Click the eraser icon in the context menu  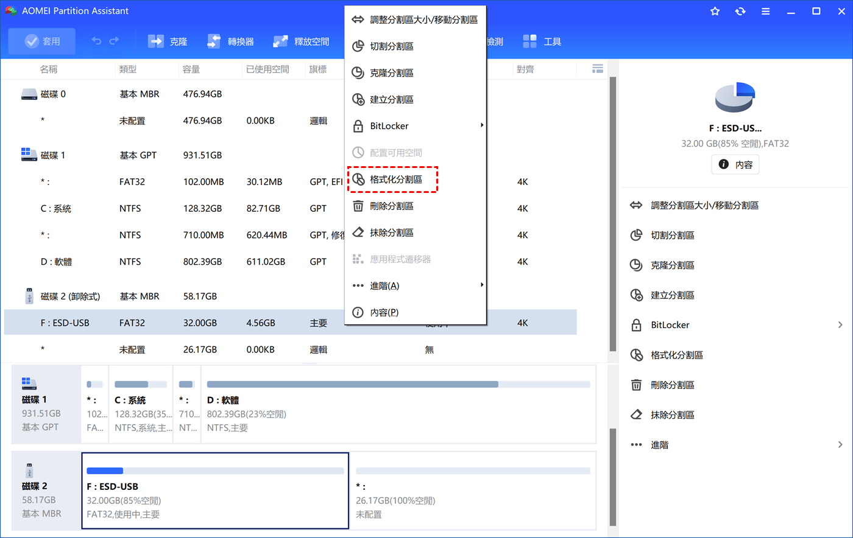[x=358, y=232]
